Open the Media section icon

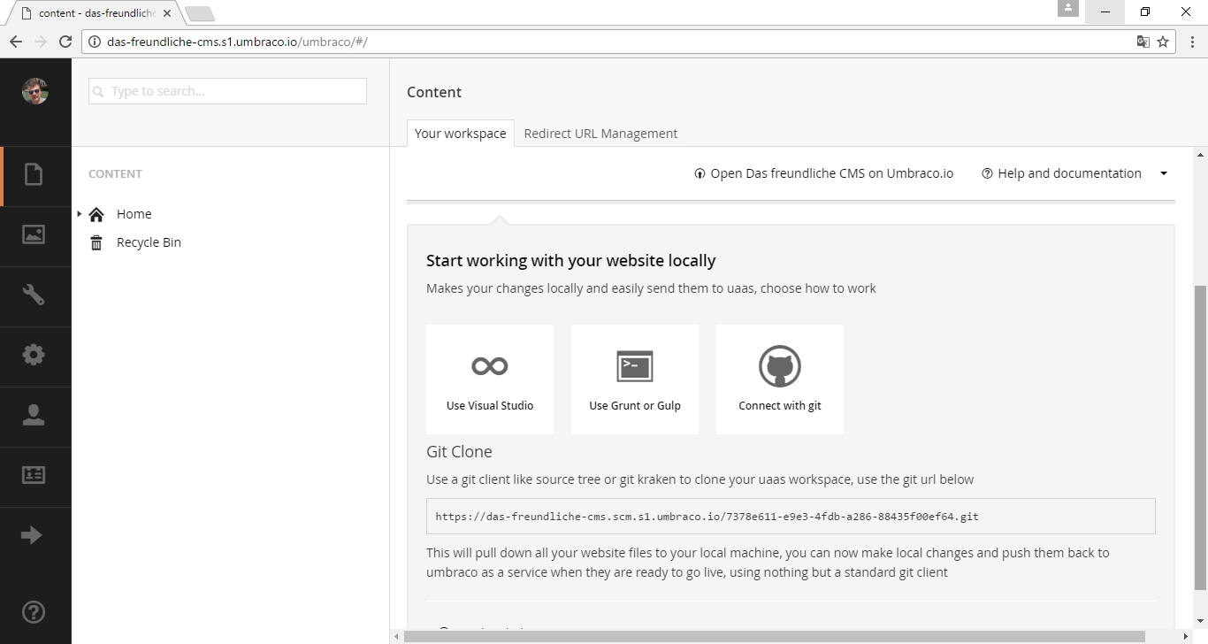[34, 235]
